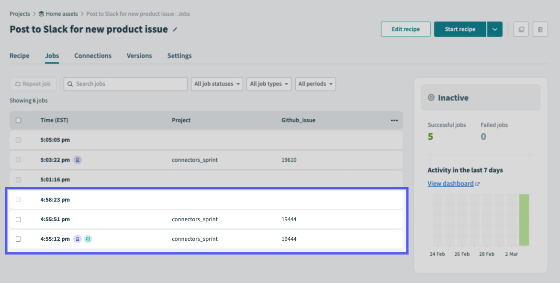Click the copy recipe icon
This screenshot has height=283, width=560.
[x=521, y=29]
